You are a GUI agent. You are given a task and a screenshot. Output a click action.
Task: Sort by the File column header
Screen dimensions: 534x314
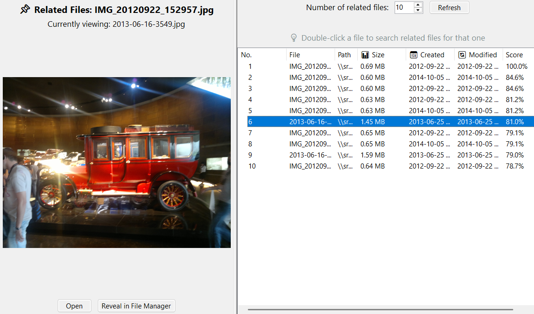pyautogui.click(x=294, y=55)
